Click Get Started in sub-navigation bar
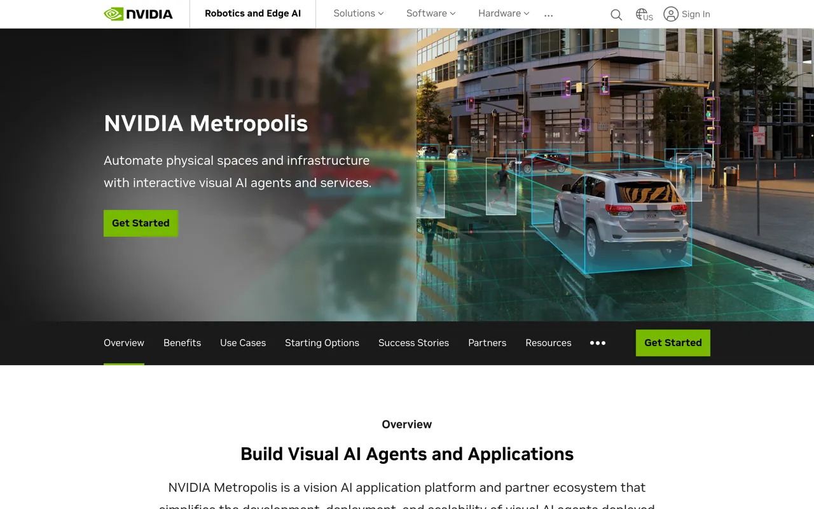The width and height of the screenshot is (814, 509). coord(673,343)
